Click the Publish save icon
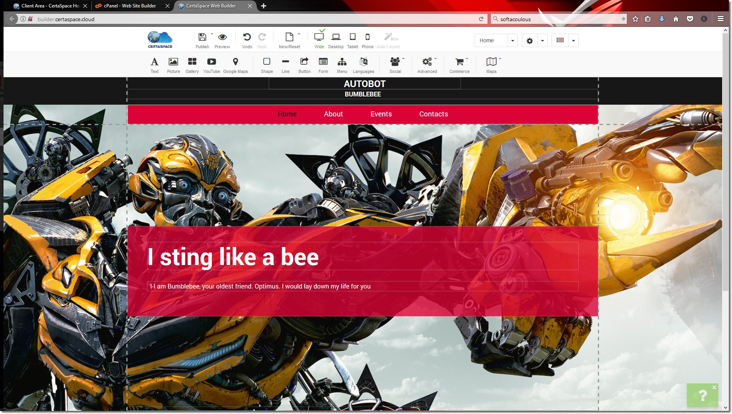 coord(202,37)
